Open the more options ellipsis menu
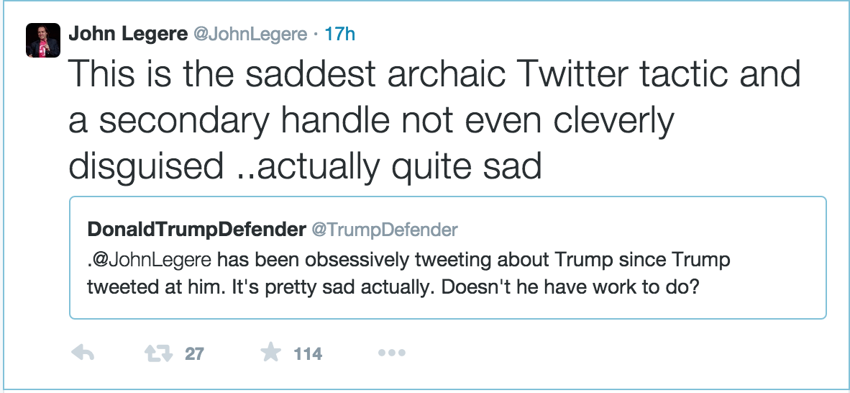This screenshot has height=393, width=850. point(391,353)
